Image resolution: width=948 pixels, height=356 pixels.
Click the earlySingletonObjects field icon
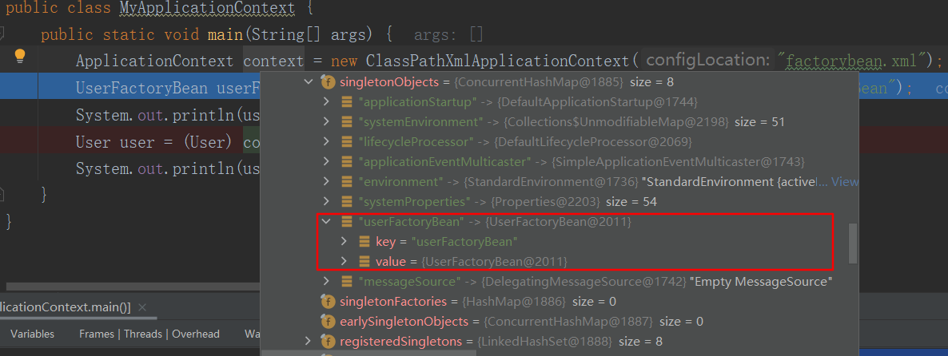[329, 321]
